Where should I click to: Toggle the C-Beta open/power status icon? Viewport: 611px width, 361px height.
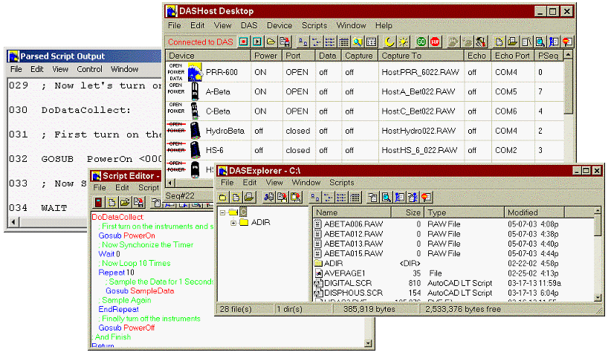tap(175, 108)
